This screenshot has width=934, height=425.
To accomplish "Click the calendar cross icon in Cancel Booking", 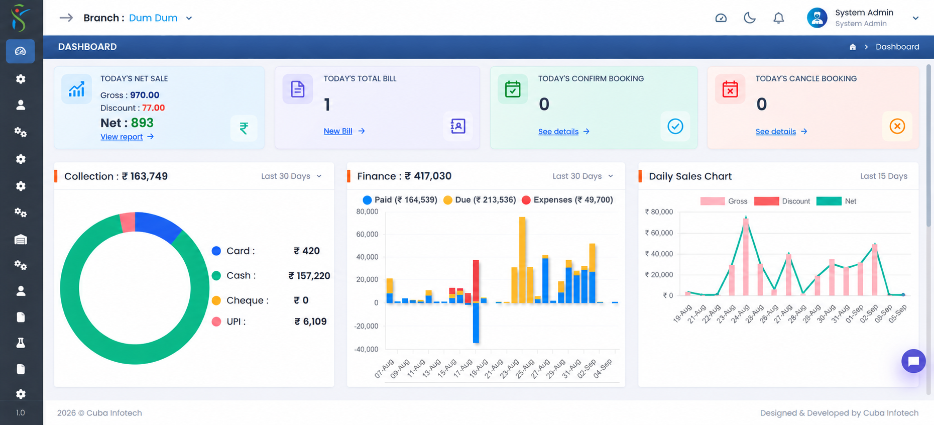I will point(730,89).
